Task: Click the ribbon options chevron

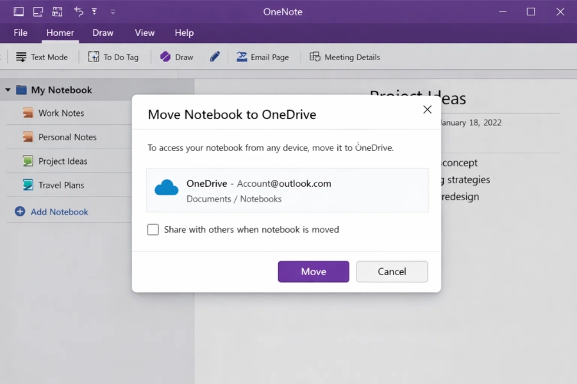Action: click(113, 11)
